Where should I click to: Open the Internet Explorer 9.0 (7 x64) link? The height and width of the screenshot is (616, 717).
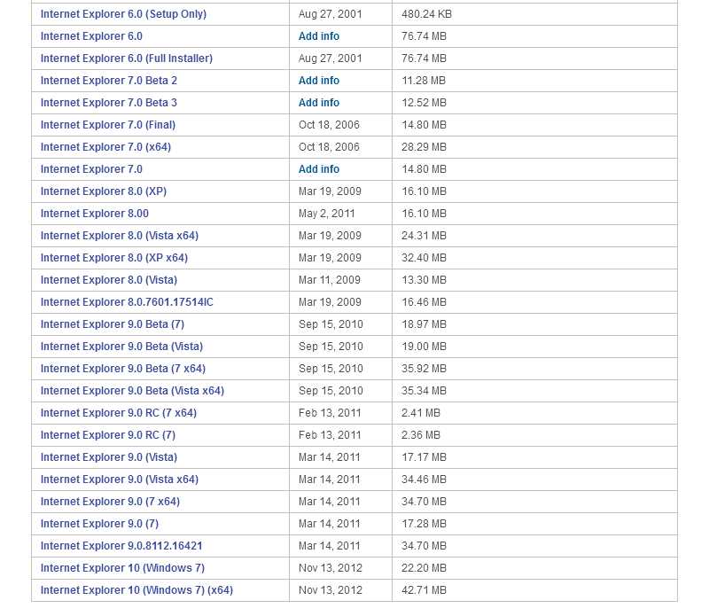click(110, 503)
